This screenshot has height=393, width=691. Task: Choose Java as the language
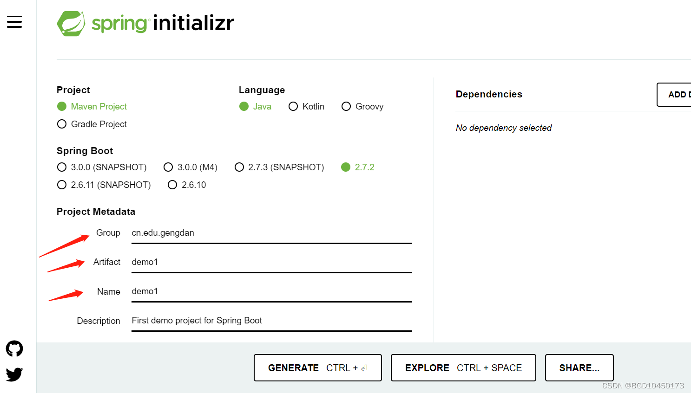(x=255, y=106)
